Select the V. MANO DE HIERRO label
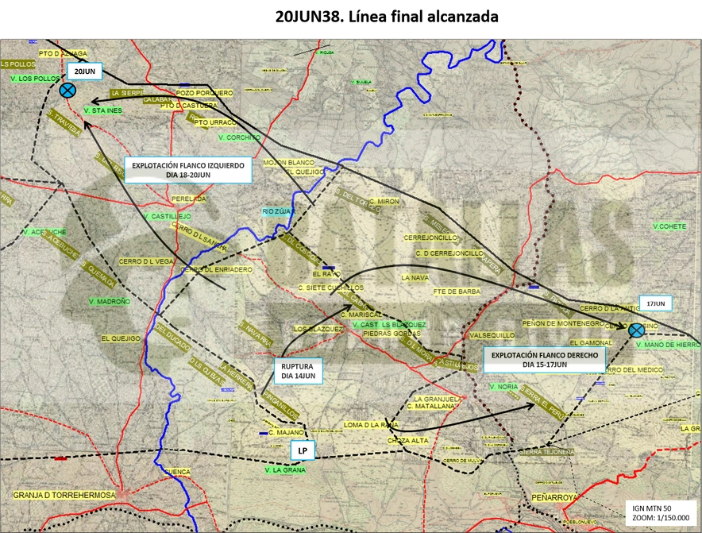Image resolution: width=702 pixels, height=533 pixels. pos(668,345)
